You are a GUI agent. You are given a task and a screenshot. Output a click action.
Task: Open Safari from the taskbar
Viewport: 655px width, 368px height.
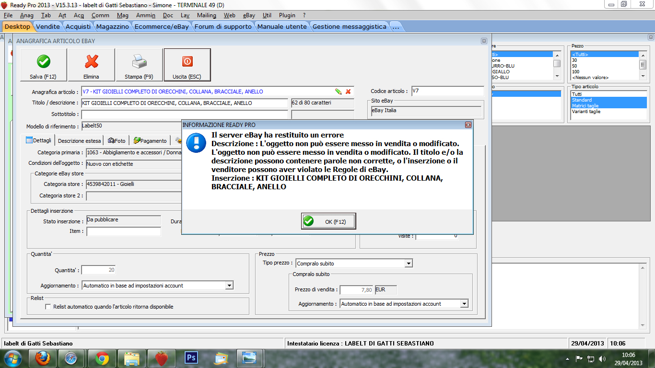click(x=71, y=358)
